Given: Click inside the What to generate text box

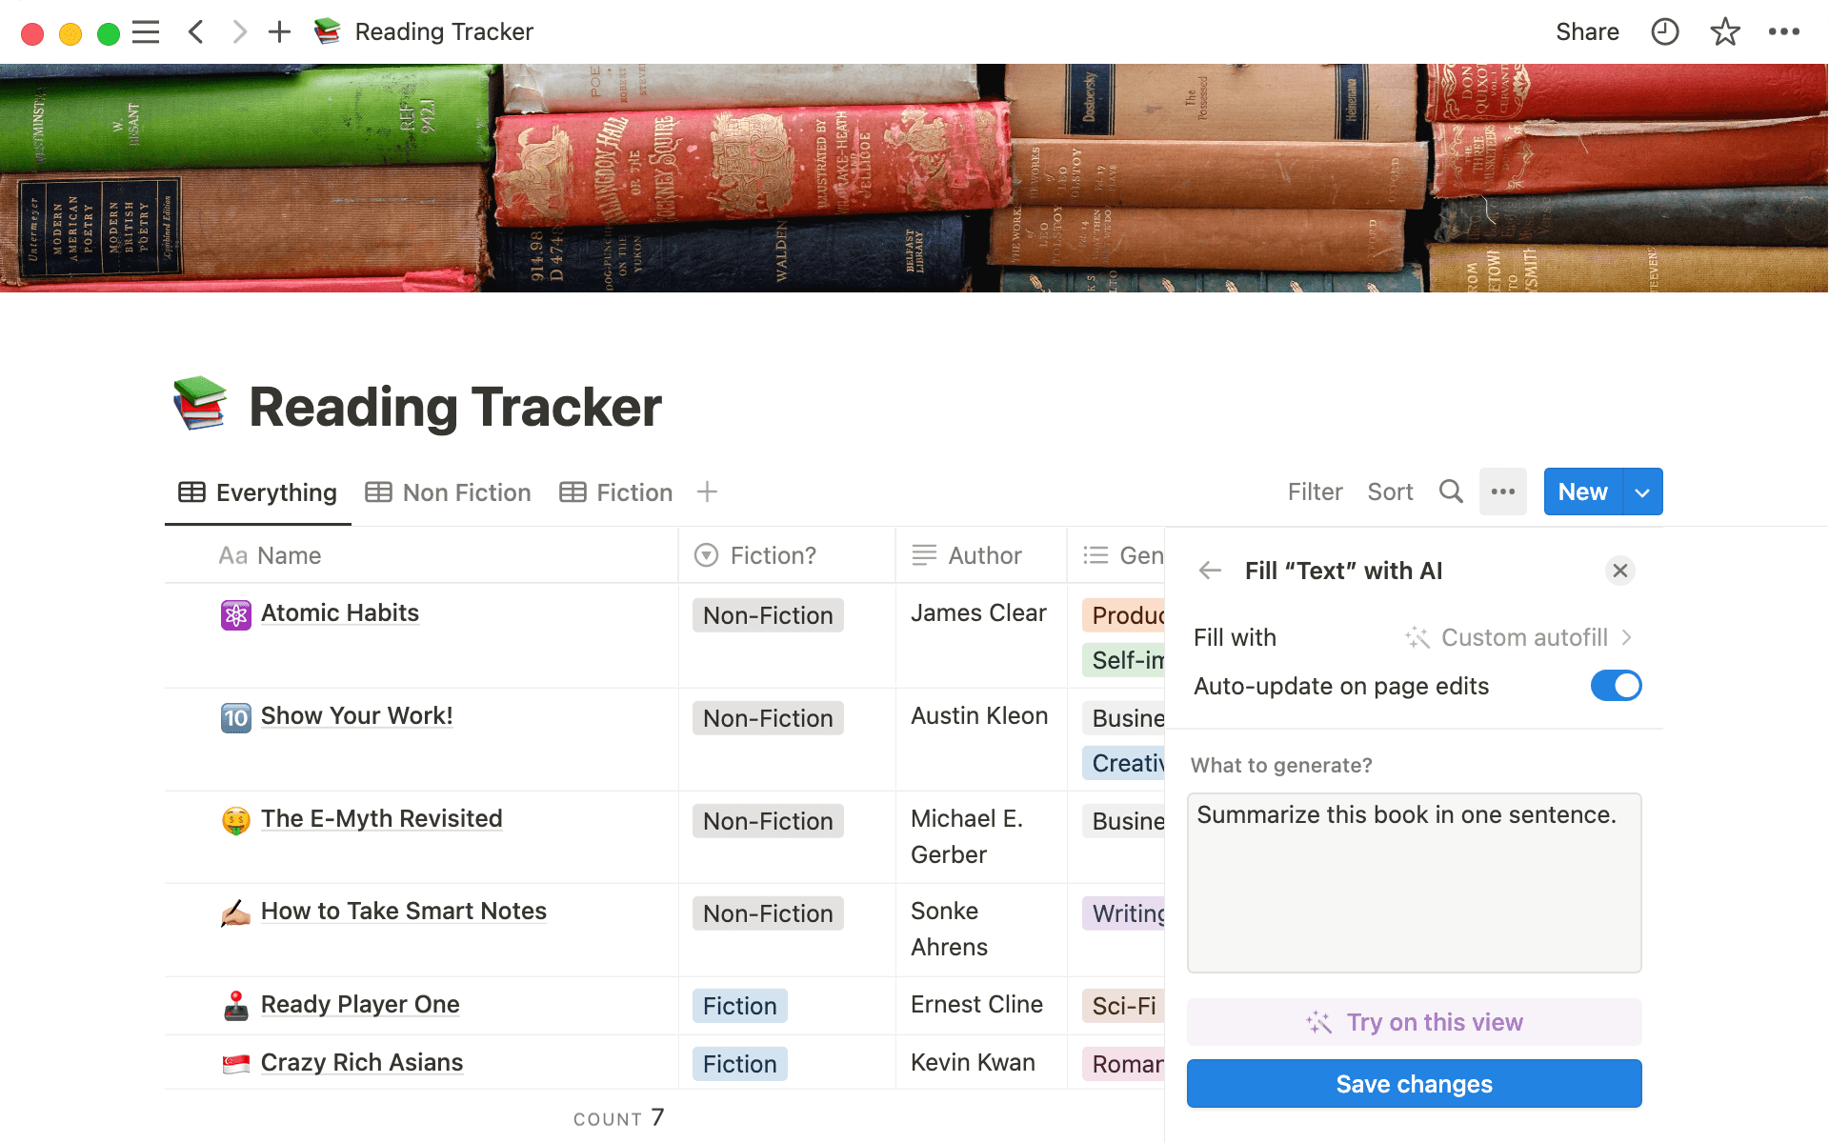Looking at the screenshot, I should tap(1414, 883).
